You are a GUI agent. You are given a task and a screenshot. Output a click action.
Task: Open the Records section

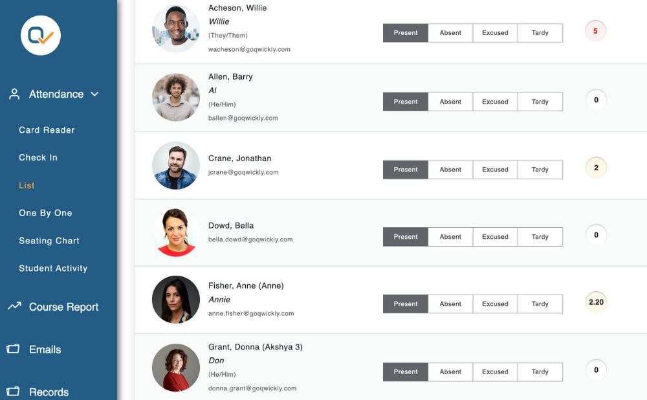tap(49, 392)
